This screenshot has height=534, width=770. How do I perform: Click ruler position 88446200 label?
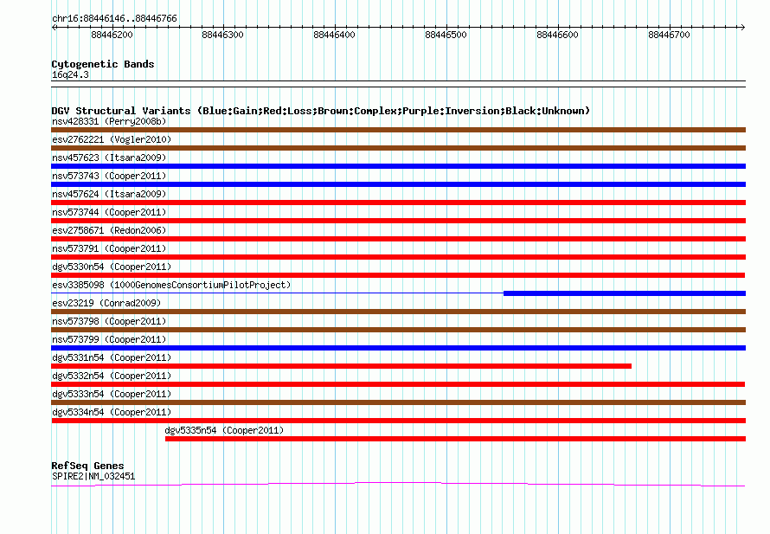point(112,35)
